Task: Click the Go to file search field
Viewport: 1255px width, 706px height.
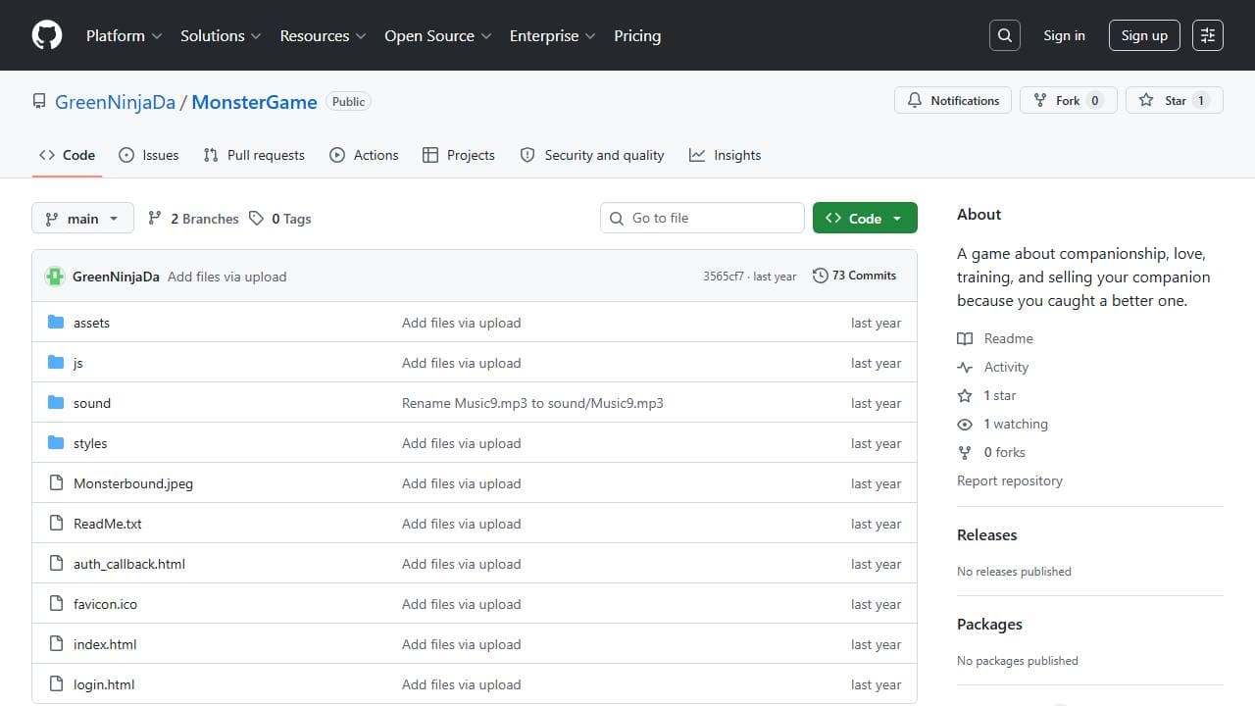Action: pos(702,218)
